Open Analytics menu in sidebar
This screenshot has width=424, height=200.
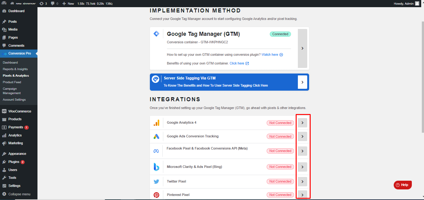click(19, 135)
